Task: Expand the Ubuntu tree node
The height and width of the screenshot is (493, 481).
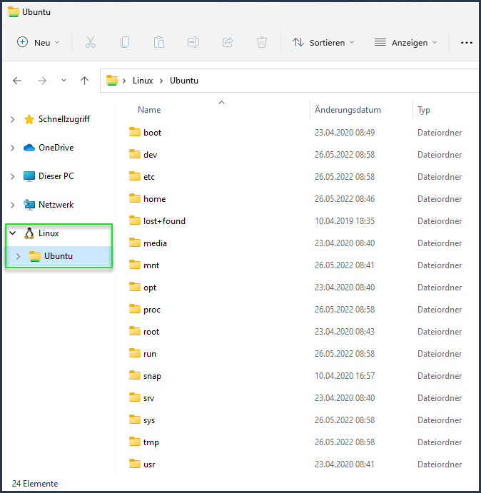Action: coord(19,256)
